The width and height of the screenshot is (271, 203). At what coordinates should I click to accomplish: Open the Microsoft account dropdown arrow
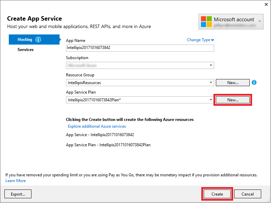(260, 21)
